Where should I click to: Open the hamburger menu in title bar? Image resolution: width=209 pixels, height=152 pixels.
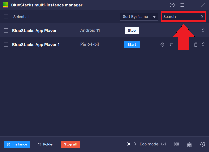[182, 5]
